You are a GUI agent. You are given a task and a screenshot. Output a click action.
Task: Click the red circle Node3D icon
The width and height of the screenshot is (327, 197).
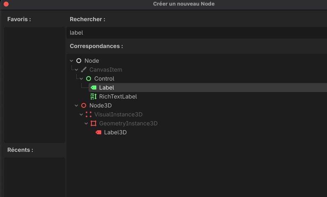[x=84, y=105]
